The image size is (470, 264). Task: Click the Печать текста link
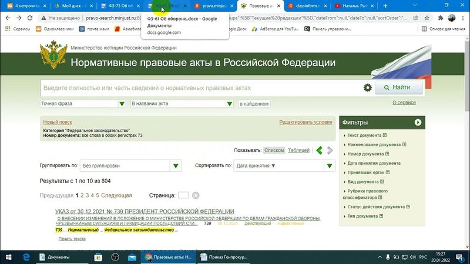(72, 239)
